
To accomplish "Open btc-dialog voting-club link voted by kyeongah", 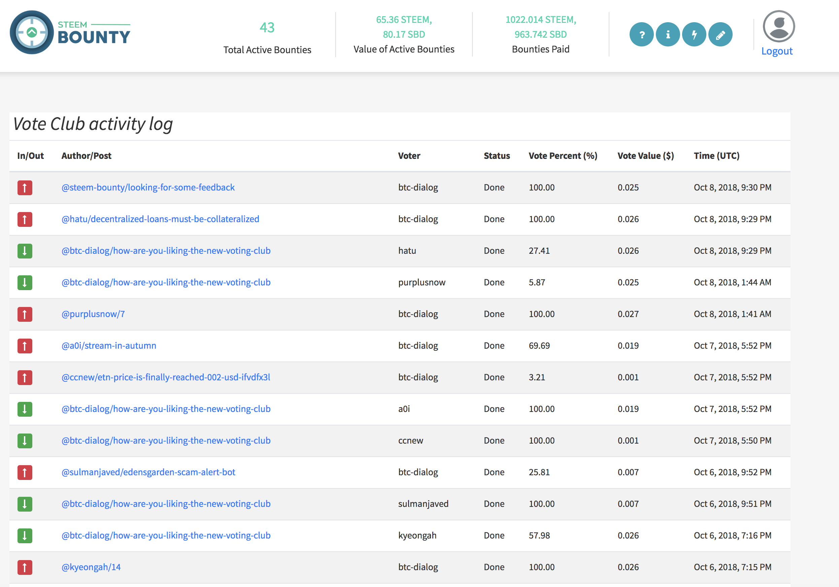I will point(166,536).
